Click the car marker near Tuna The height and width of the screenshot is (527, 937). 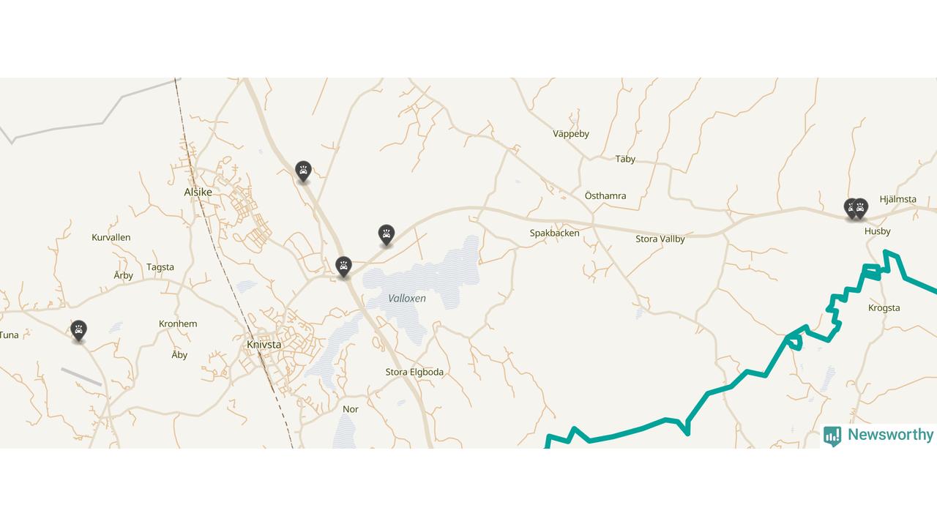(x=78, y=331)
